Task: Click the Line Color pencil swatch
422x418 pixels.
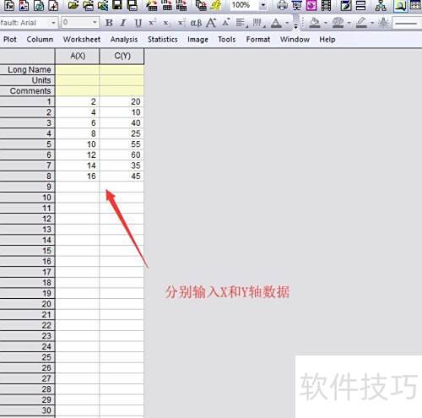Action: tap(361, 23)
